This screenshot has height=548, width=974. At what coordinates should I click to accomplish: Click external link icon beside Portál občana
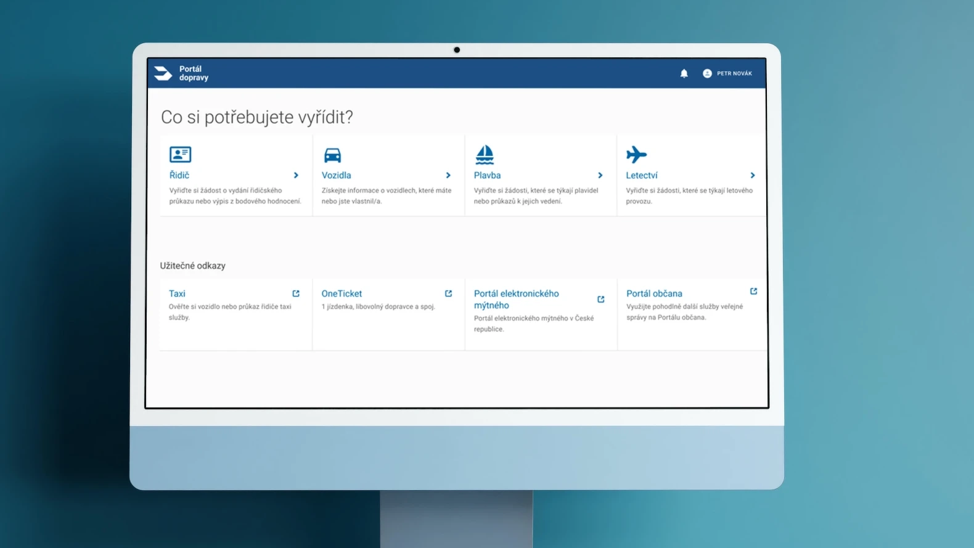[x=753, y=291]
